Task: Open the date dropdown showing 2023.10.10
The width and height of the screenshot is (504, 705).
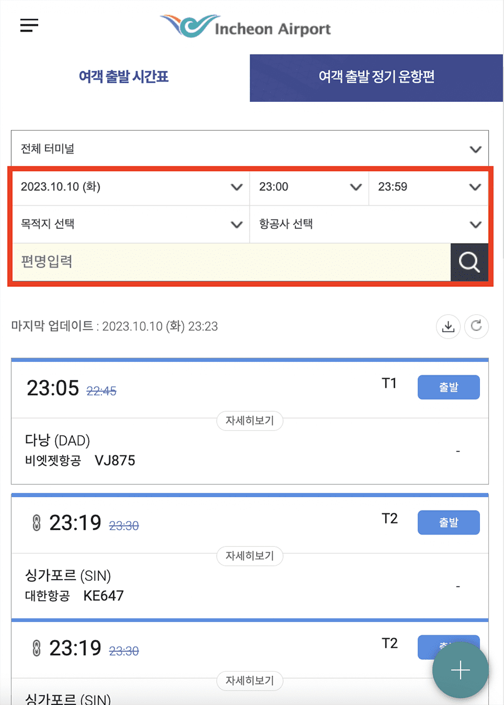Action: pos(131,187)
